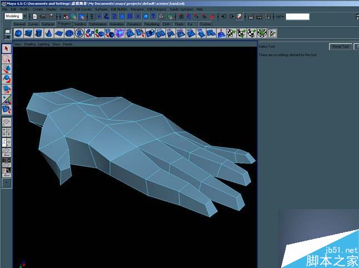Toggle the Snap to View Planes icon
Viewport: 359px width, 268px height.
point(204,16)
